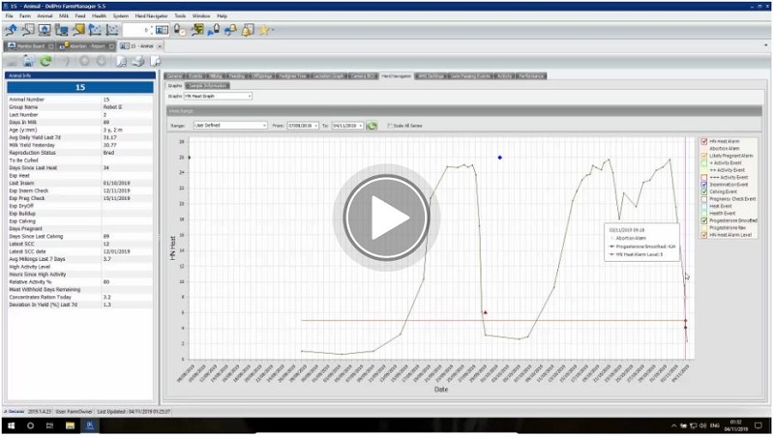Click the play button on video overlay

[387, 219]
